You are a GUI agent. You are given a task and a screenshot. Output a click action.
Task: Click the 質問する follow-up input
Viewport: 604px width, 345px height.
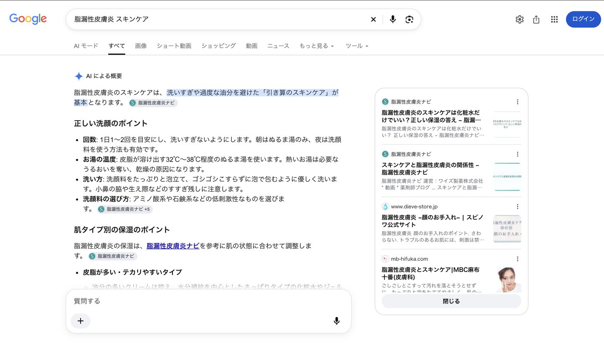click(203, 301)
